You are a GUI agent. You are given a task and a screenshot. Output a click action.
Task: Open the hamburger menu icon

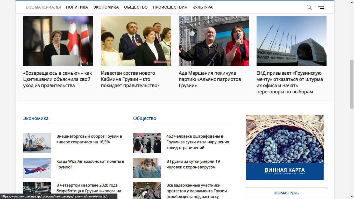point(320,7)
